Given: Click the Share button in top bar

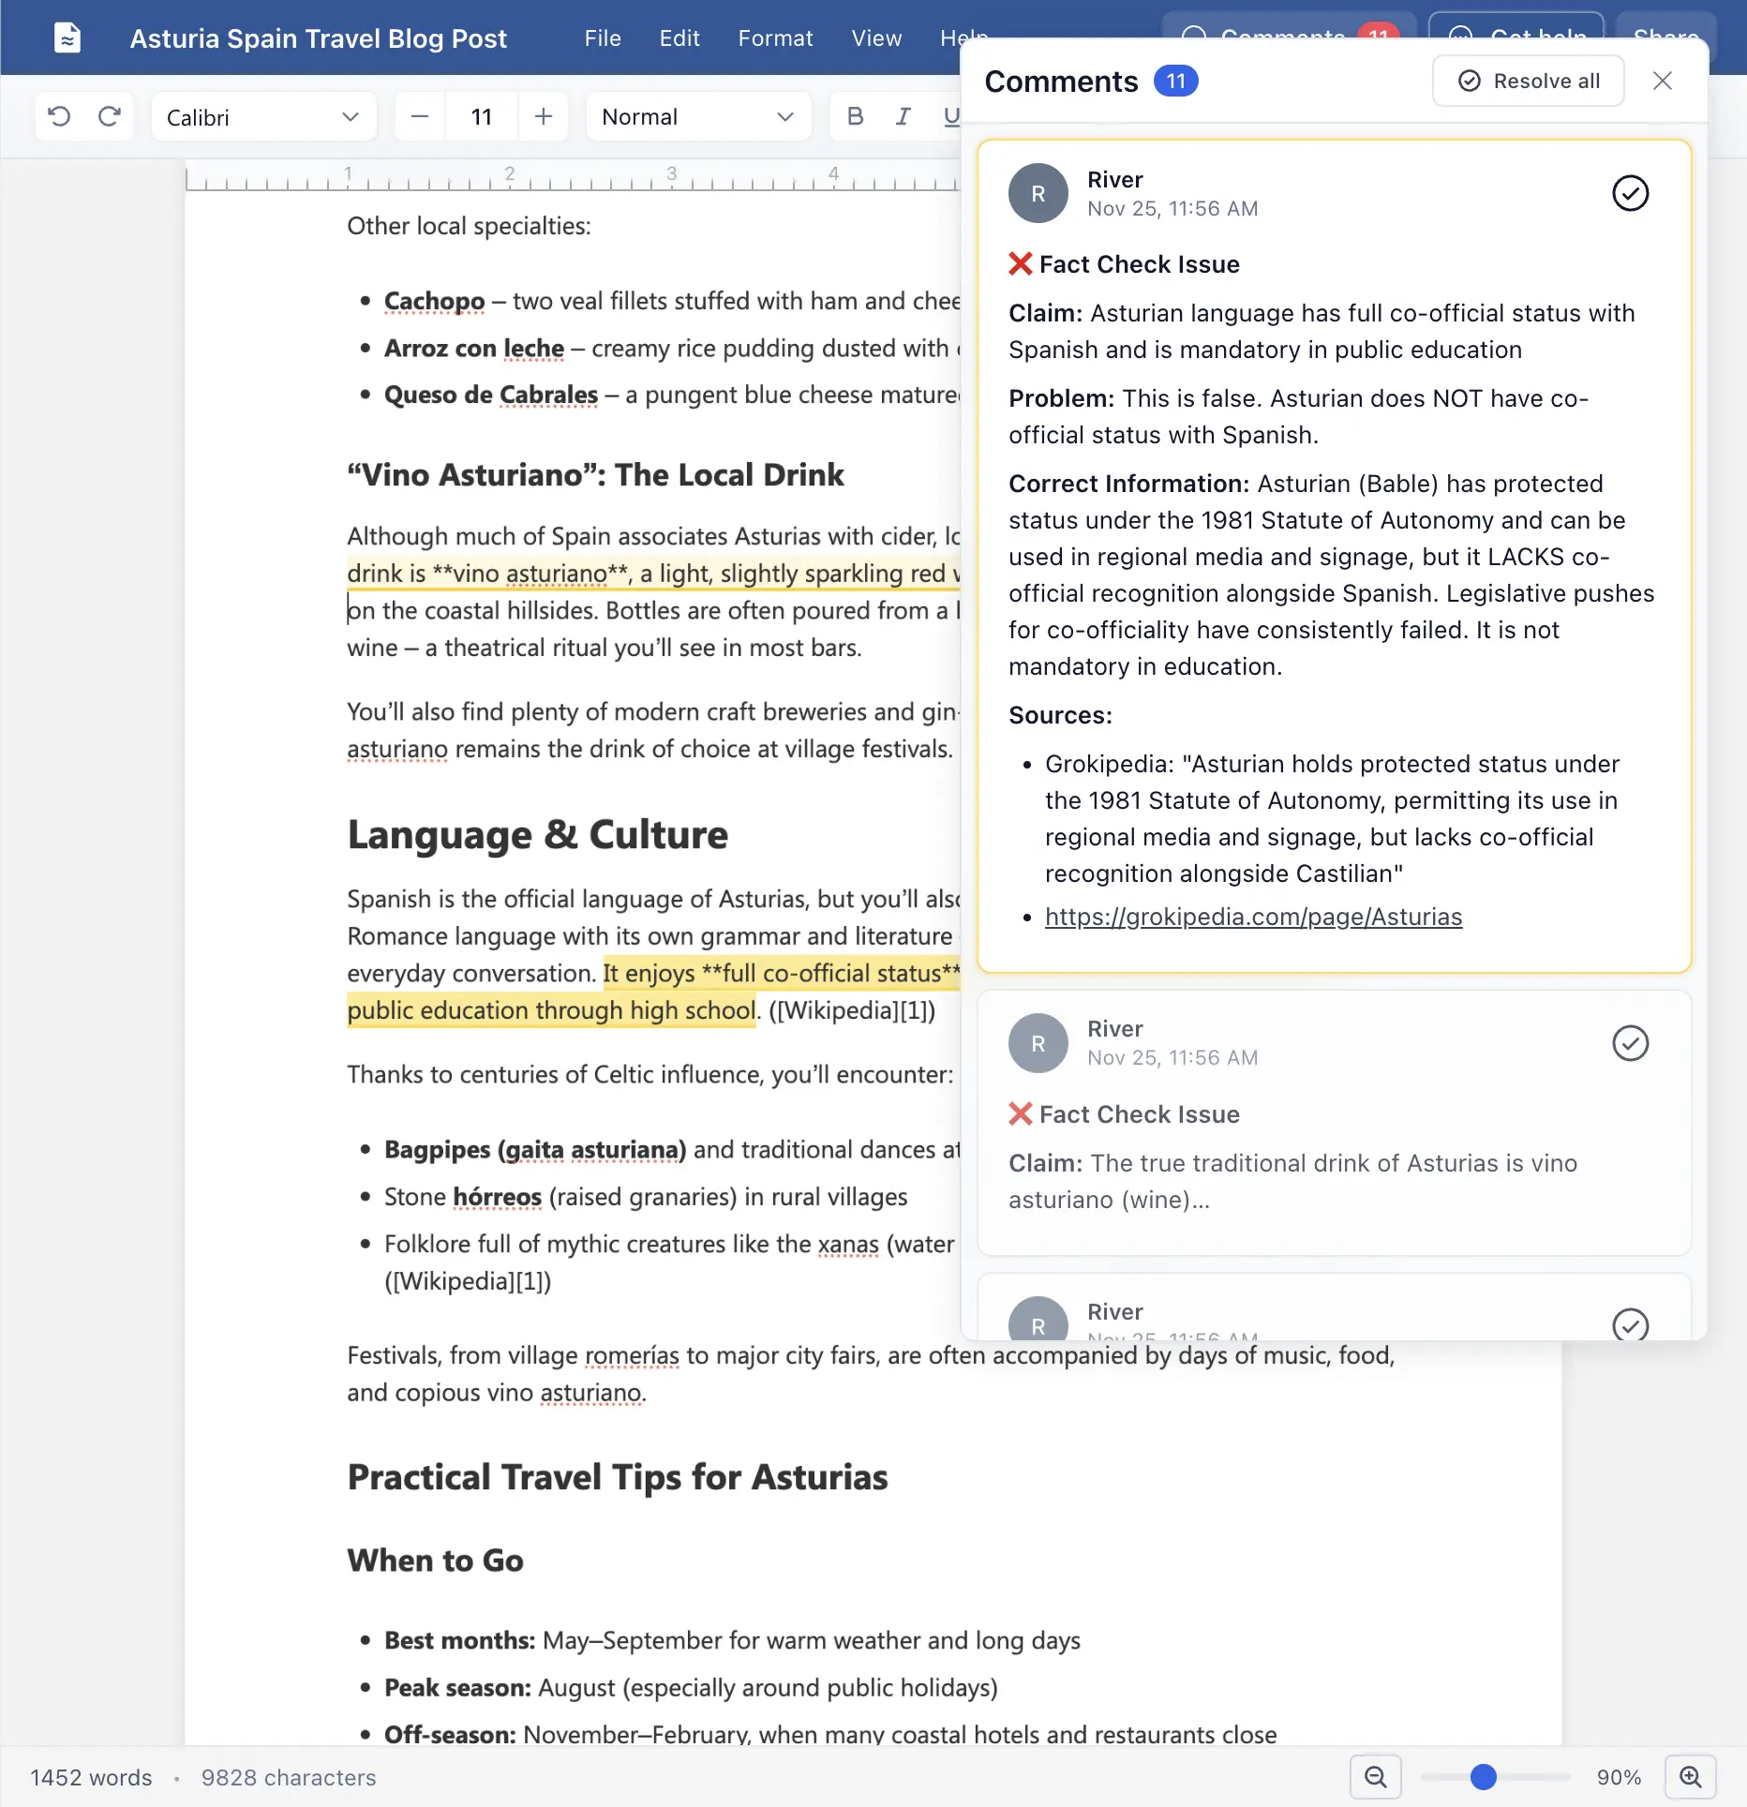Looking at the screenshot, I should (x=1665, y=26).
